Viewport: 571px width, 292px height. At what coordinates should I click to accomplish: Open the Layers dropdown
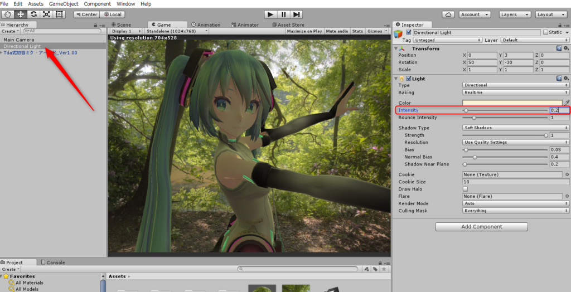[x=515, y=14]
